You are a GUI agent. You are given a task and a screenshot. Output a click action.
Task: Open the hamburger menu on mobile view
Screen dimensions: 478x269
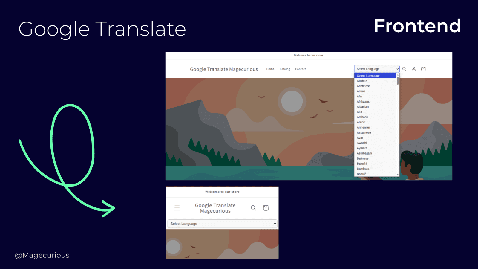(x=177, y=208)
